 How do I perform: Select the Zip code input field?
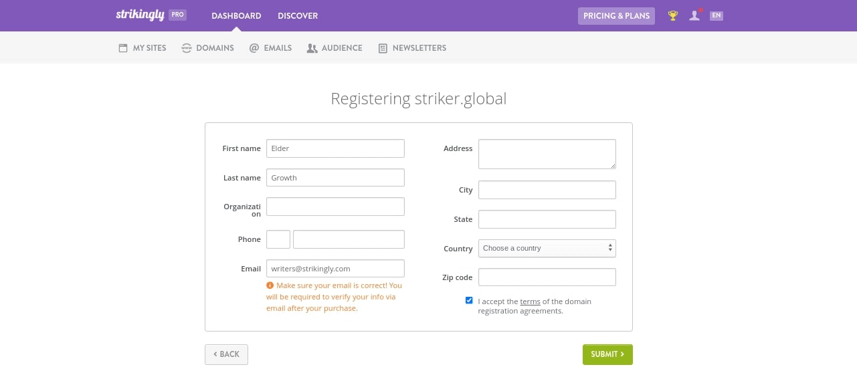click(x=547, y=277)
